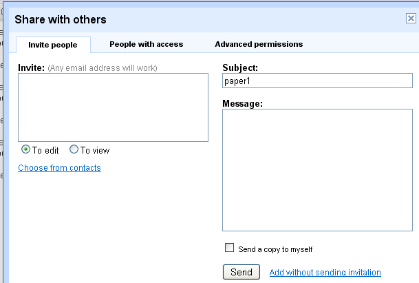
Task: Select the Invite people tab
Action: [53, 45]
